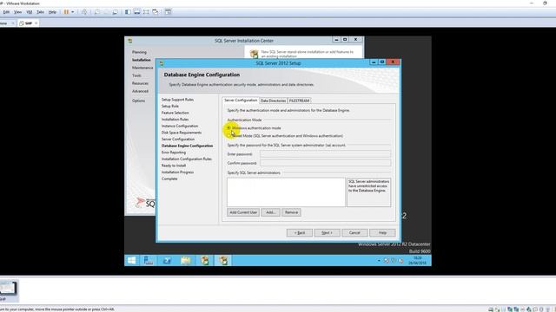Image resolution: width=556 pixels, height=312 pixels.
Task: Enter full screen mode via toolbar icon
Action: (x=146, y=12)
